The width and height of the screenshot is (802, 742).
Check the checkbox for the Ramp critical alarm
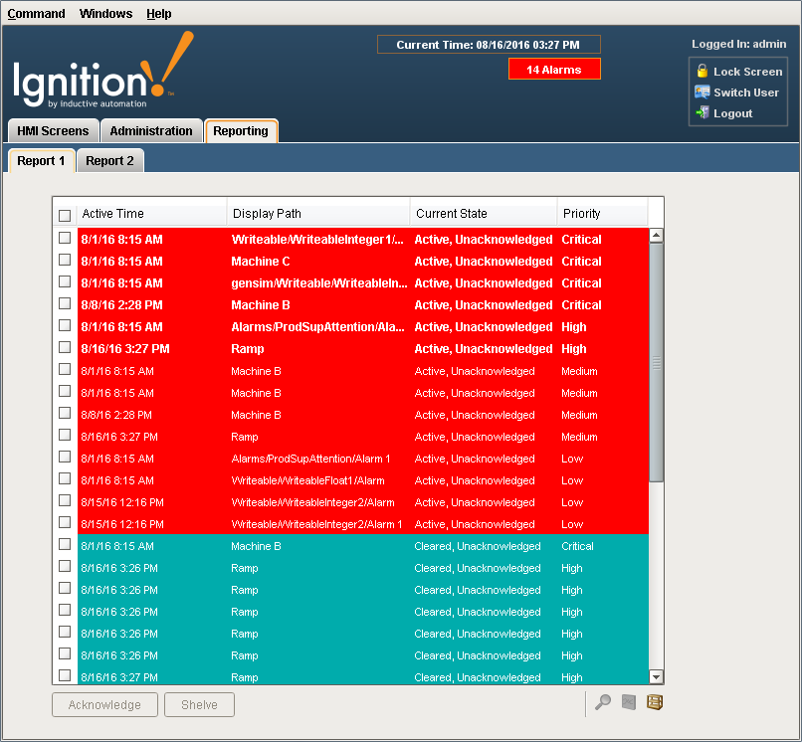tap(65, 348)
